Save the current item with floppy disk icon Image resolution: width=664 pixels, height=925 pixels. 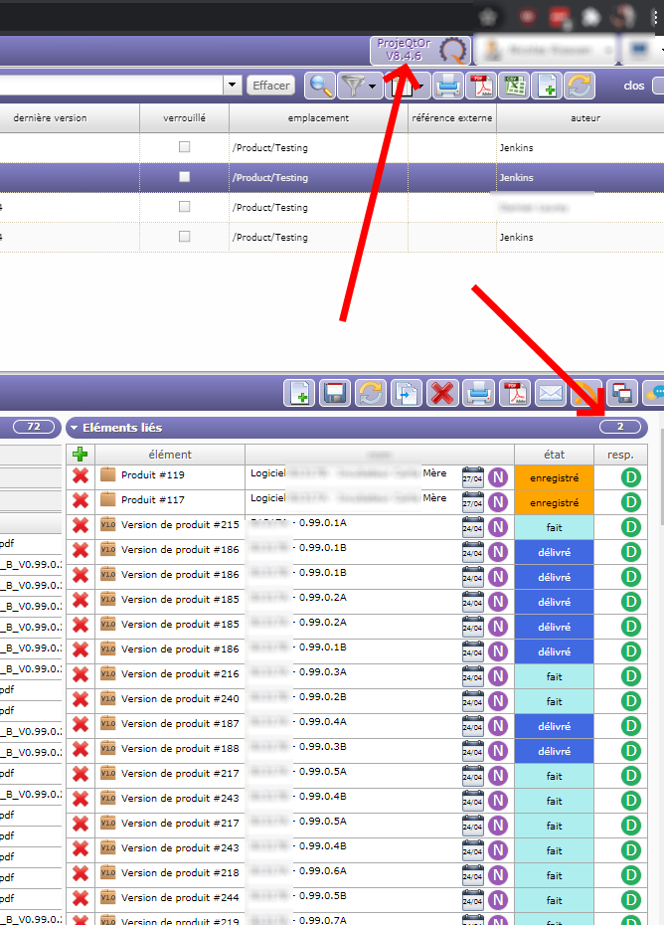tap(335, 393)
